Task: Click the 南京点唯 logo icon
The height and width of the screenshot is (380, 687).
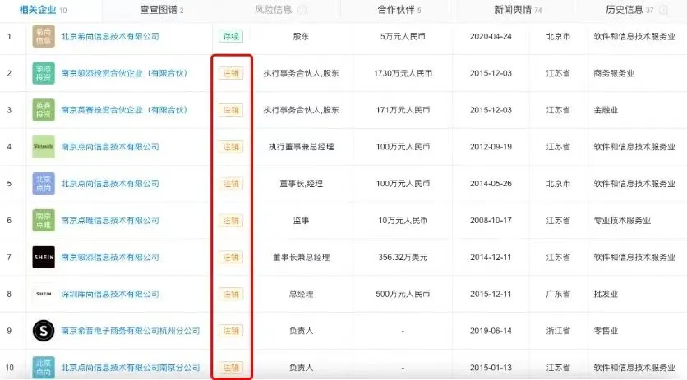Action: click(44, 220)
